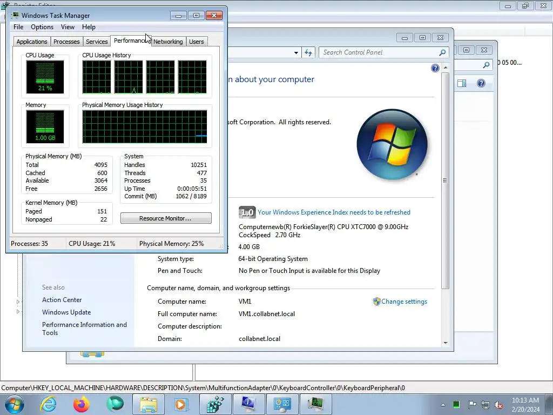Open the Action Center link

(x=62, y=299)
